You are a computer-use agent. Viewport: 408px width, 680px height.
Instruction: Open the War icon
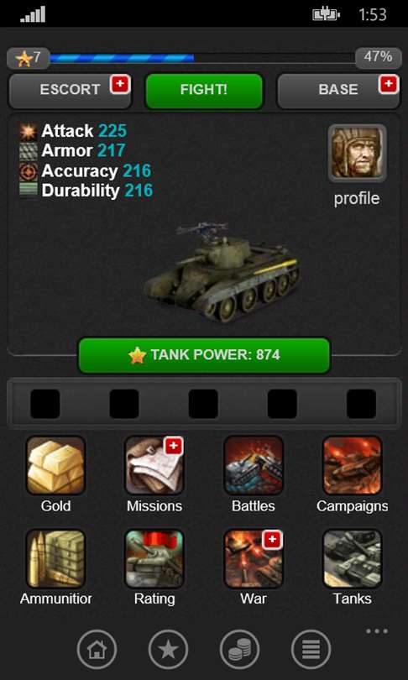coord(254,558)
